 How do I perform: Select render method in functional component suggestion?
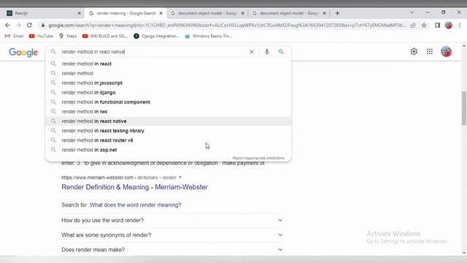[169, 102]
